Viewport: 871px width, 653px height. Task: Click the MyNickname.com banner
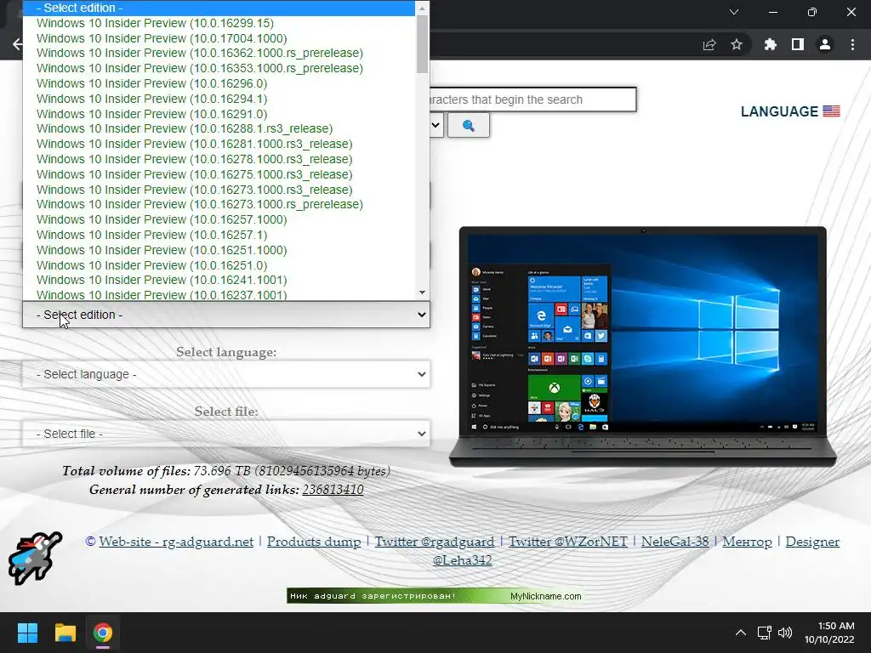[435, 596]
